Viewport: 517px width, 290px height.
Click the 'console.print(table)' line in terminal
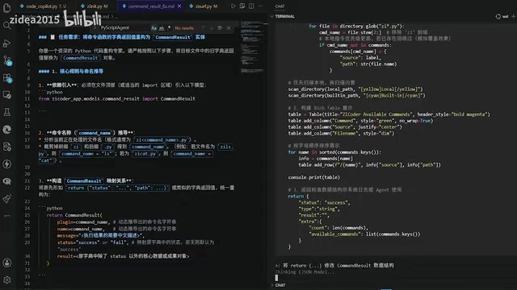pyautogui.click(x=313, y=177)
